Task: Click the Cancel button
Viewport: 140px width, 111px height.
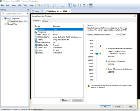Action: click(118, 107)
